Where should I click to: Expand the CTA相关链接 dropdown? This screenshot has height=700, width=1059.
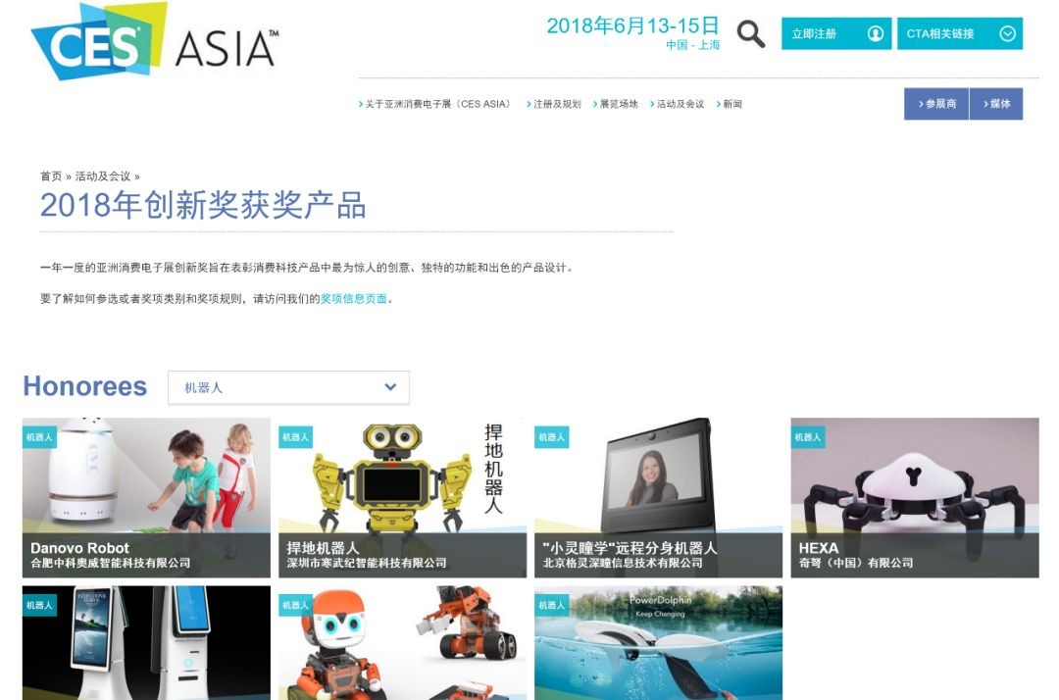coord(960,33)
